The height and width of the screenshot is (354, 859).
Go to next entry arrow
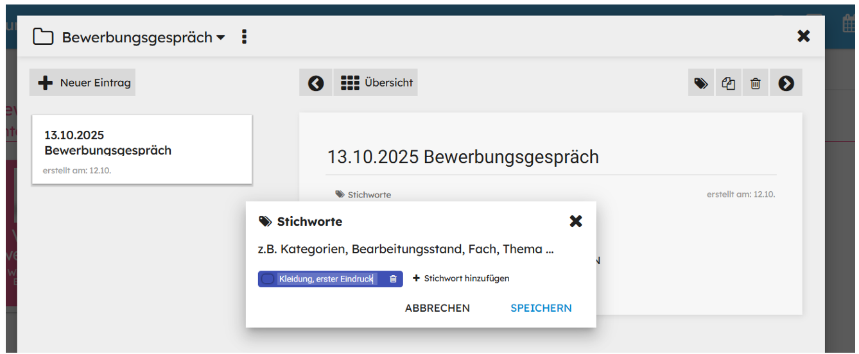pos(786,83)
